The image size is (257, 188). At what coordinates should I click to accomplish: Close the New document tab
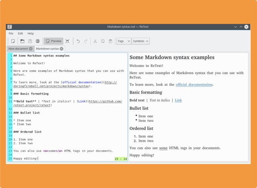pos(31,49)
